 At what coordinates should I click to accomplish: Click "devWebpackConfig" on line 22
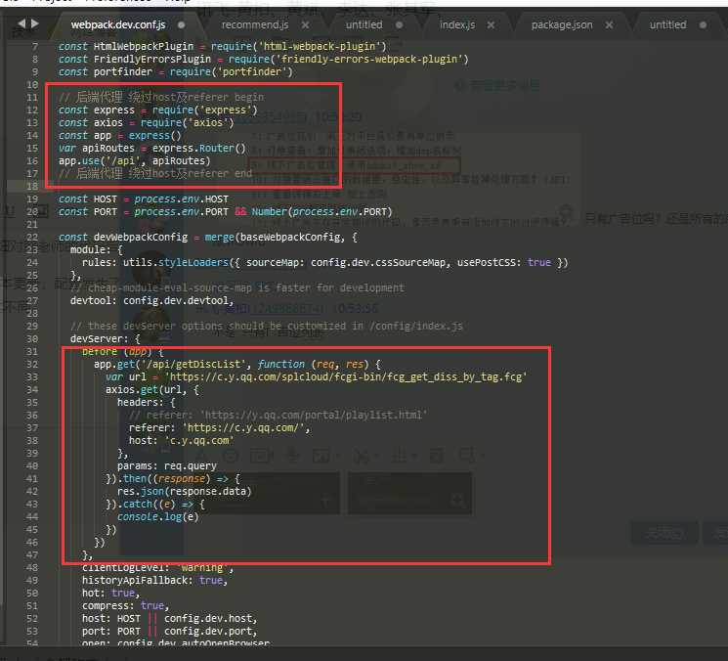pos(141,238)
